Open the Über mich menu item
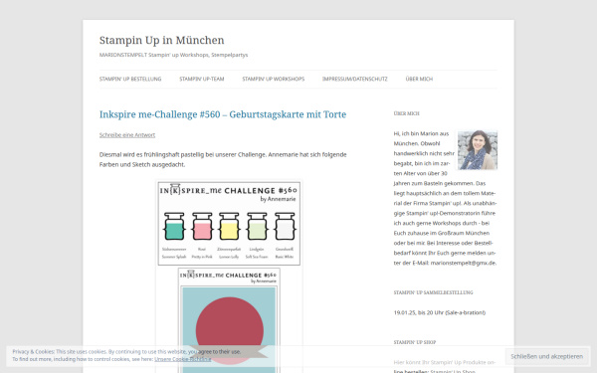Image resolution: width=597 pixels, height=373 pixels. click(x=419, y=80)
